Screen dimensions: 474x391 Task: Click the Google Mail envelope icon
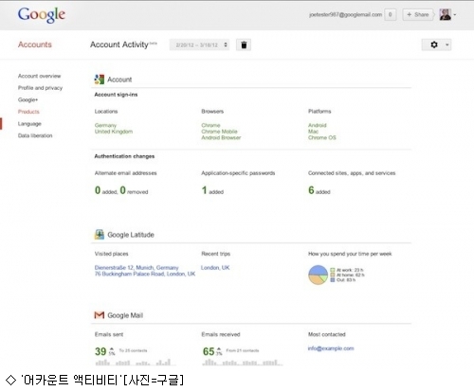click(100, 315)
